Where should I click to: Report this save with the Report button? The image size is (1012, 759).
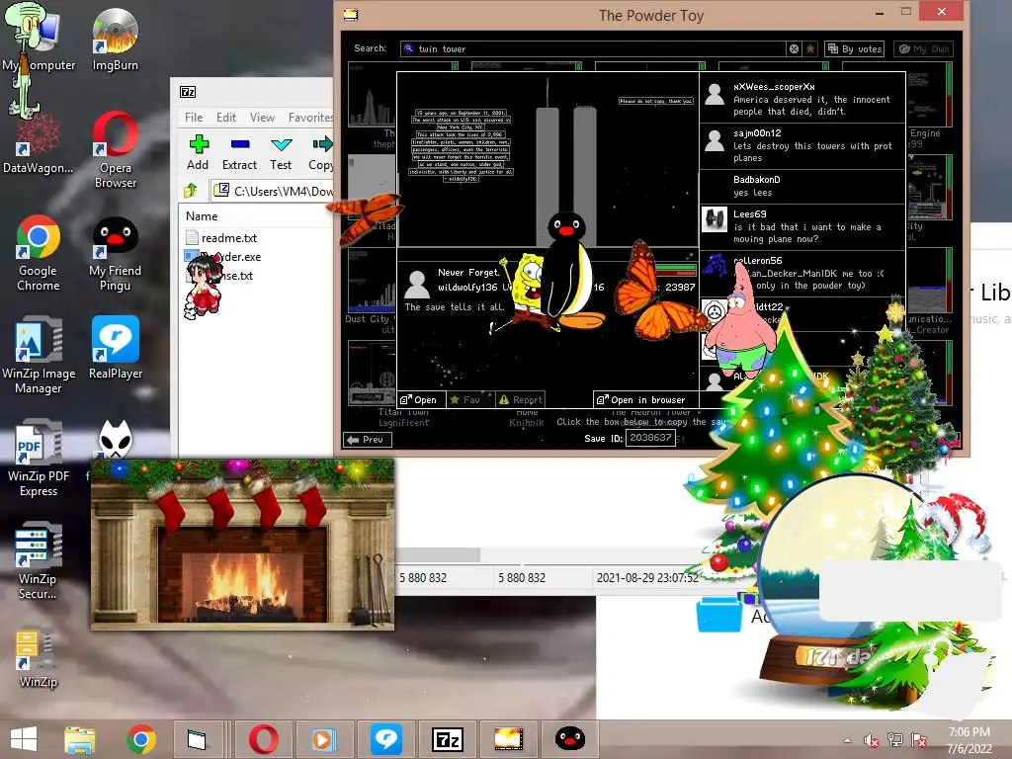point(520,399)
